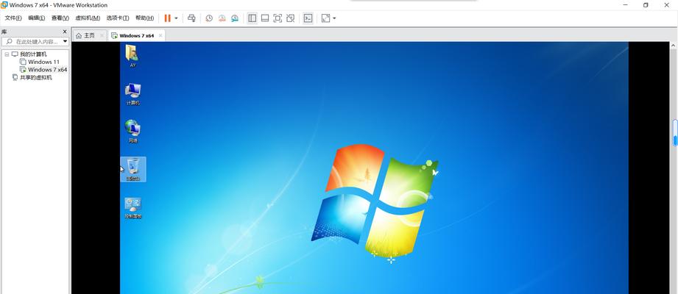Select the 计算机 desktop icon
Viewport: 678px width, 294px height.
(133, 93)
